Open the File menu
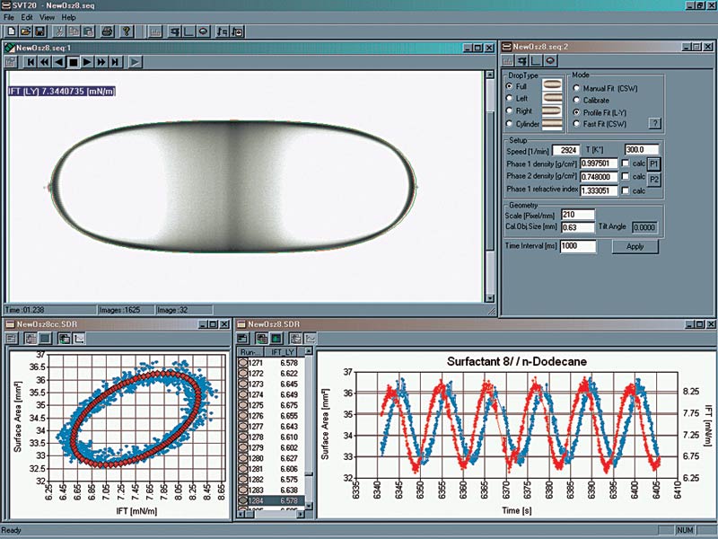 pyautogui.click(x=11, y=15)
